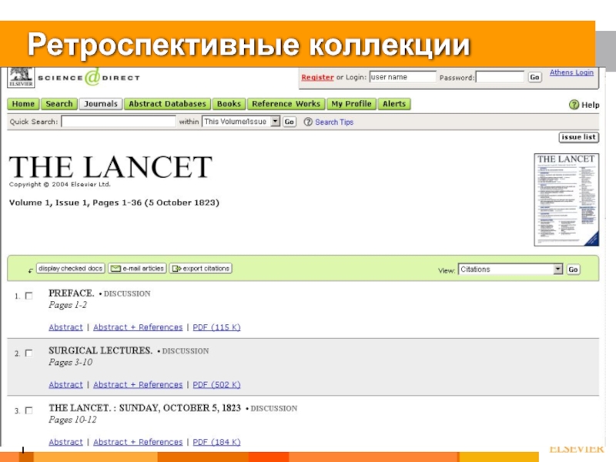Viewport: 616px width, 462px height.
Task: Check THE LANCET Sunday October 5 checkbox
Action: point(28,410)
